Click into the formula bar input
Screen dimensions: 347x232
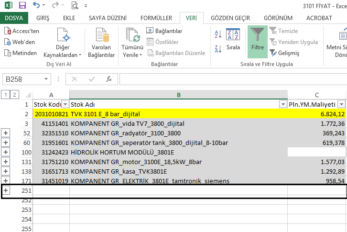(x=233, y=79)
